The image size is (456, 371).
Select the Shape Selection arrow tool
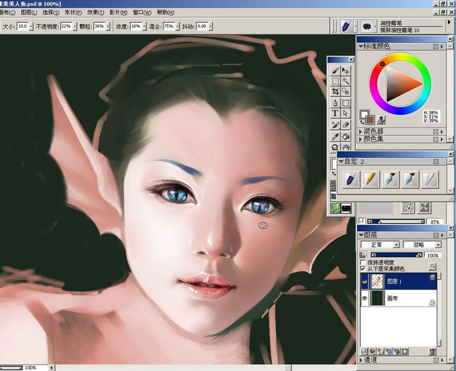tap(345, 113)
